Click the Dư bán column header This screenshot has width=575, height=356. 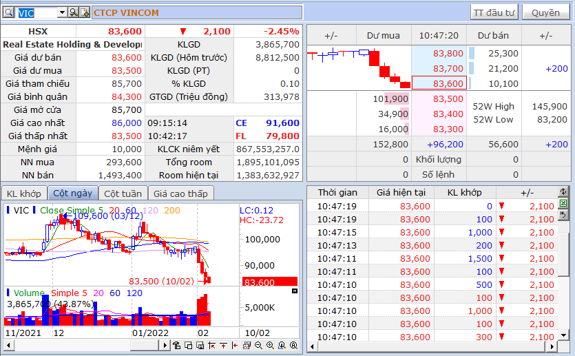[494, 36]
